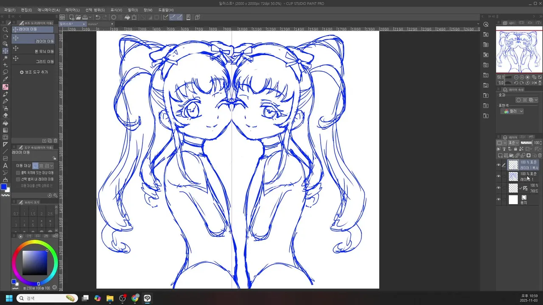Viewport: 543px width, 305px height.
Task: Toggle visibility of 레이어 1 복사 layer
Action: pyautogui.click(x=499, y=165)
